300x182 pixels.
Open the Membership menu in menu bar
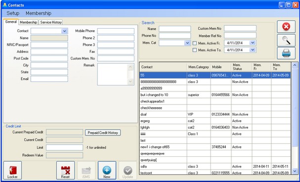(x=39, y=13)
